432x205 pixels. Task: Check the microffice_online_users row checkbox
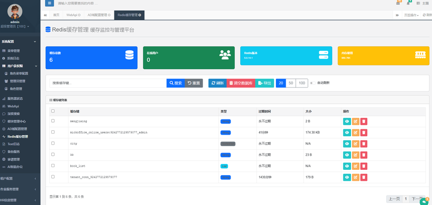(x=53, y=132)
